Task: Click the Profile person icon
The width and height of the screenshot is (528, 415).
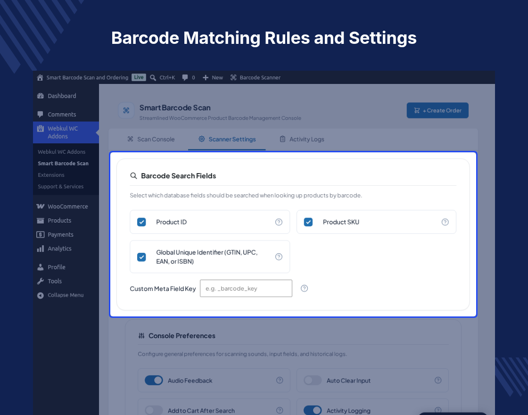Action: (41, 267)
